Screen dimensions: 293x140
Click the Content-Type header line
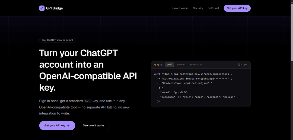pos(185,83)
